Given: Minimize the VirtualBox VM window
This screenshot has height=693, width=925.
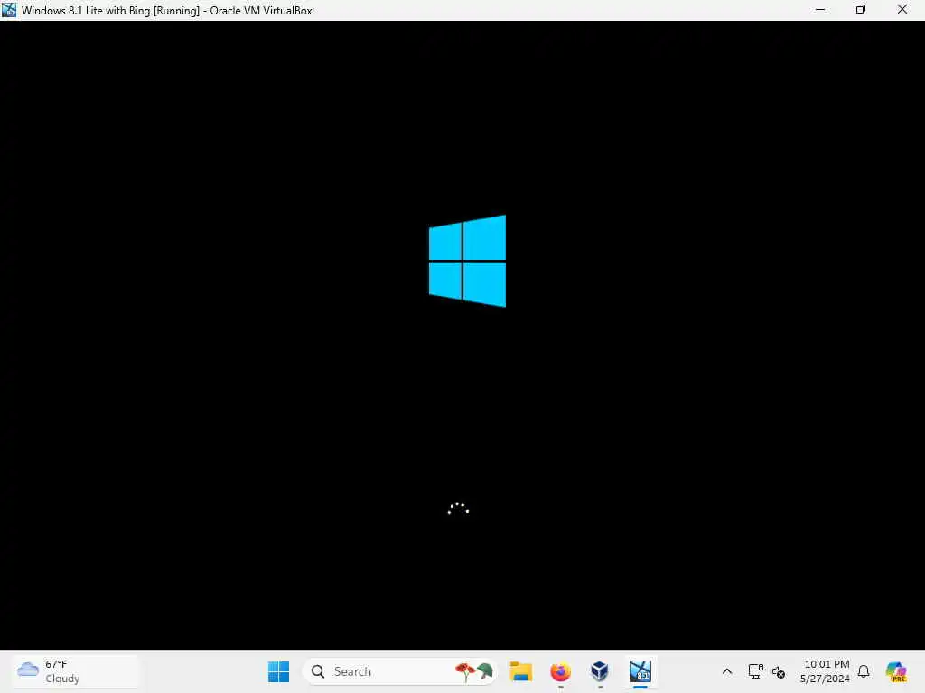Looking at the screenshot, I should click(x=820, y=10).
